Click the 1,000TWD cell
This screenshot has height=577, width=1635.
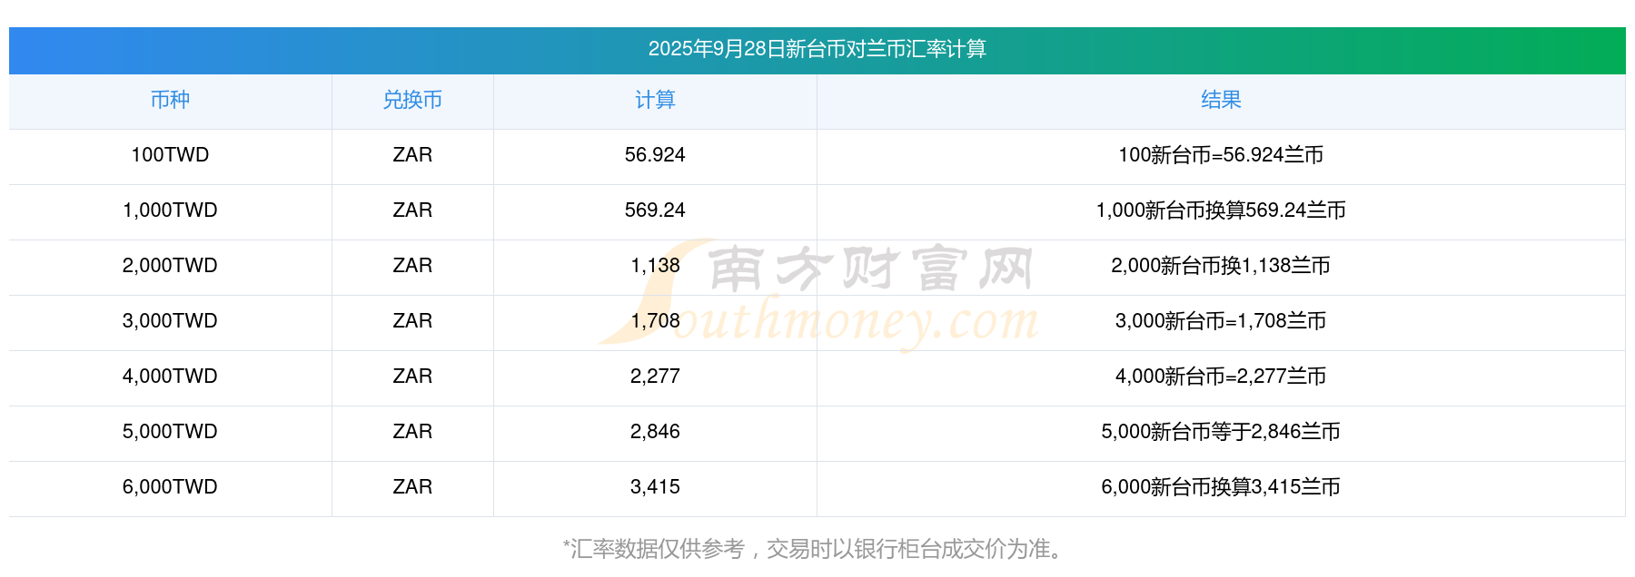(x=170, y=210)
